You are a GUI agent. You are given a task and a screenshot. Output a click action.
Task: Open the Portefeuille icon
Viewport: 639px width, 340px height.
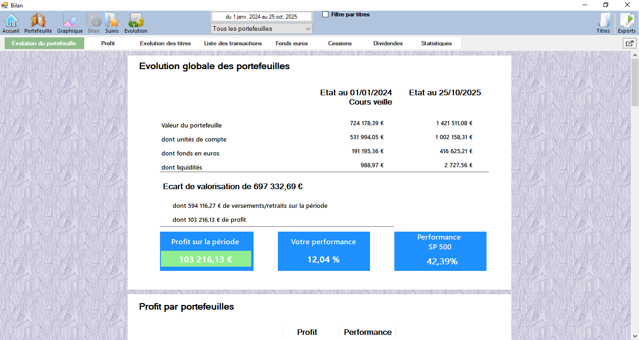point(38,21)
